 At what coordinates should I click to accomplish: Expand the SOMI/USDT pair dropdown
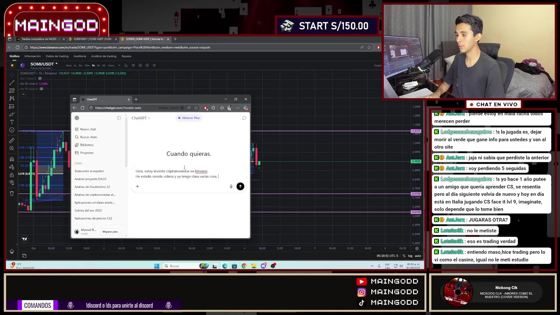pos(56,64)
